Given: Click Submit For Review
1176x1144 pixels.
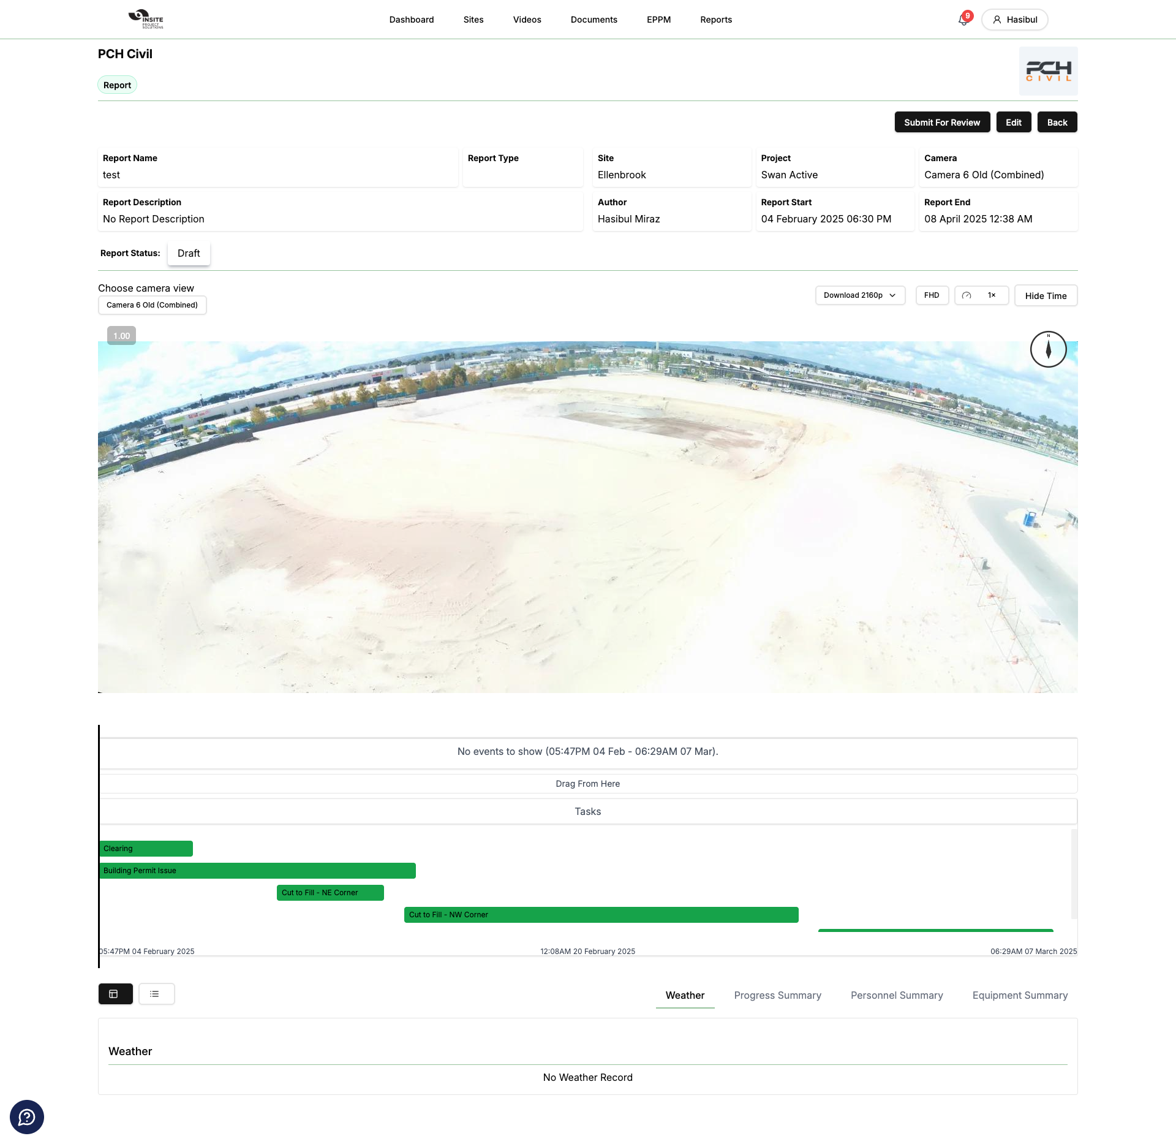Looking at the screenshot, I should 942,122.
